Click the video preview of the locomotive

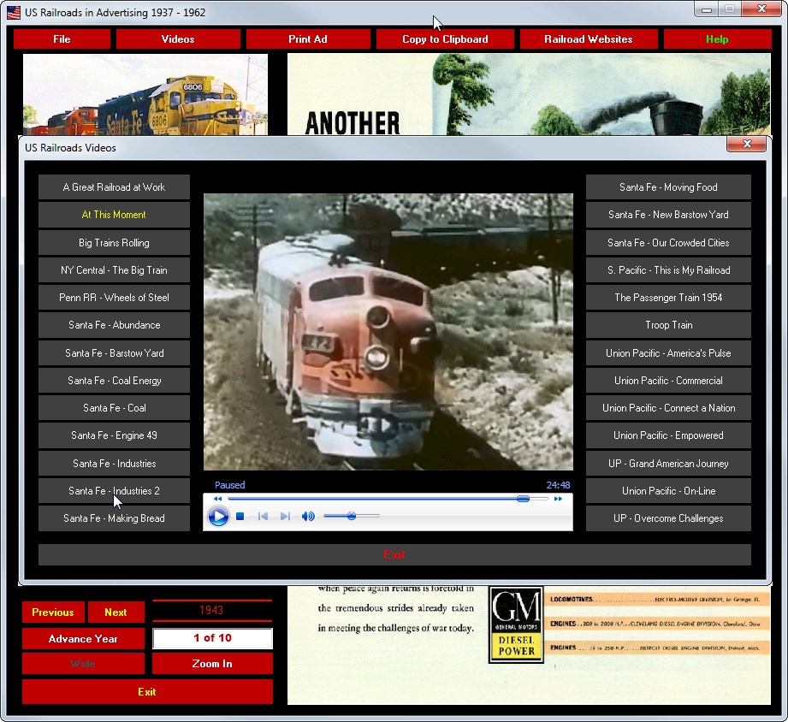click(388, 332)
